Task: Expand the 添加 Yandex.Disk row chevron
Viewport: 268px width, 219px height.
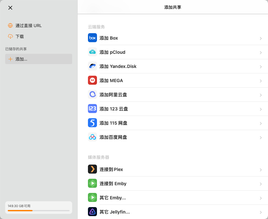Action: (261, 67)
